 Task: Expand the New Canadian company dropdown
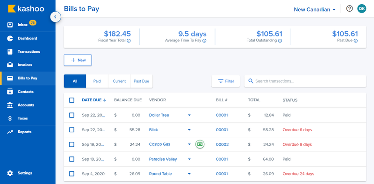(315, 9)
